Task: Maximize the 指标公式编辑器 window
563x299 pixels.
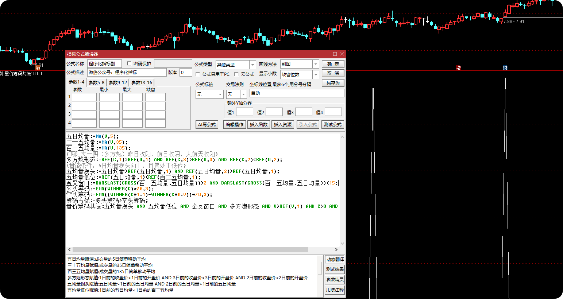Action: [x=335, y=54]
